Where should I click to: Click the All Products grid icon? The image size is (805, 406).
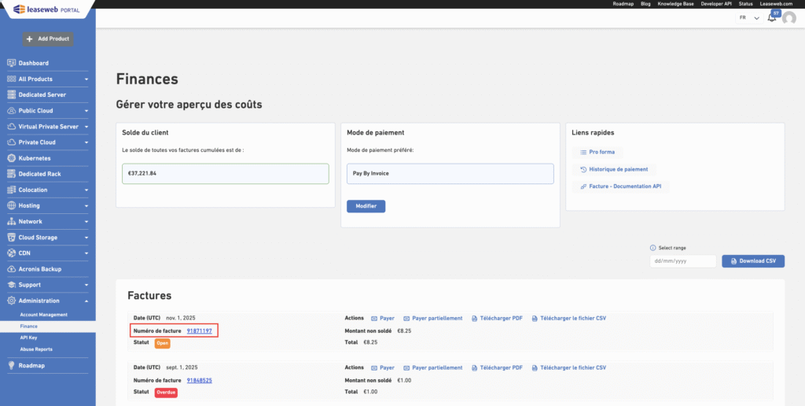click(x=11, y=79)
